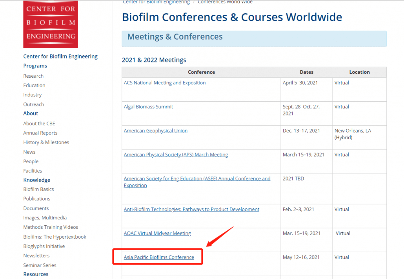Open the Algal Biomass Summit link

[x=148, y=107]
